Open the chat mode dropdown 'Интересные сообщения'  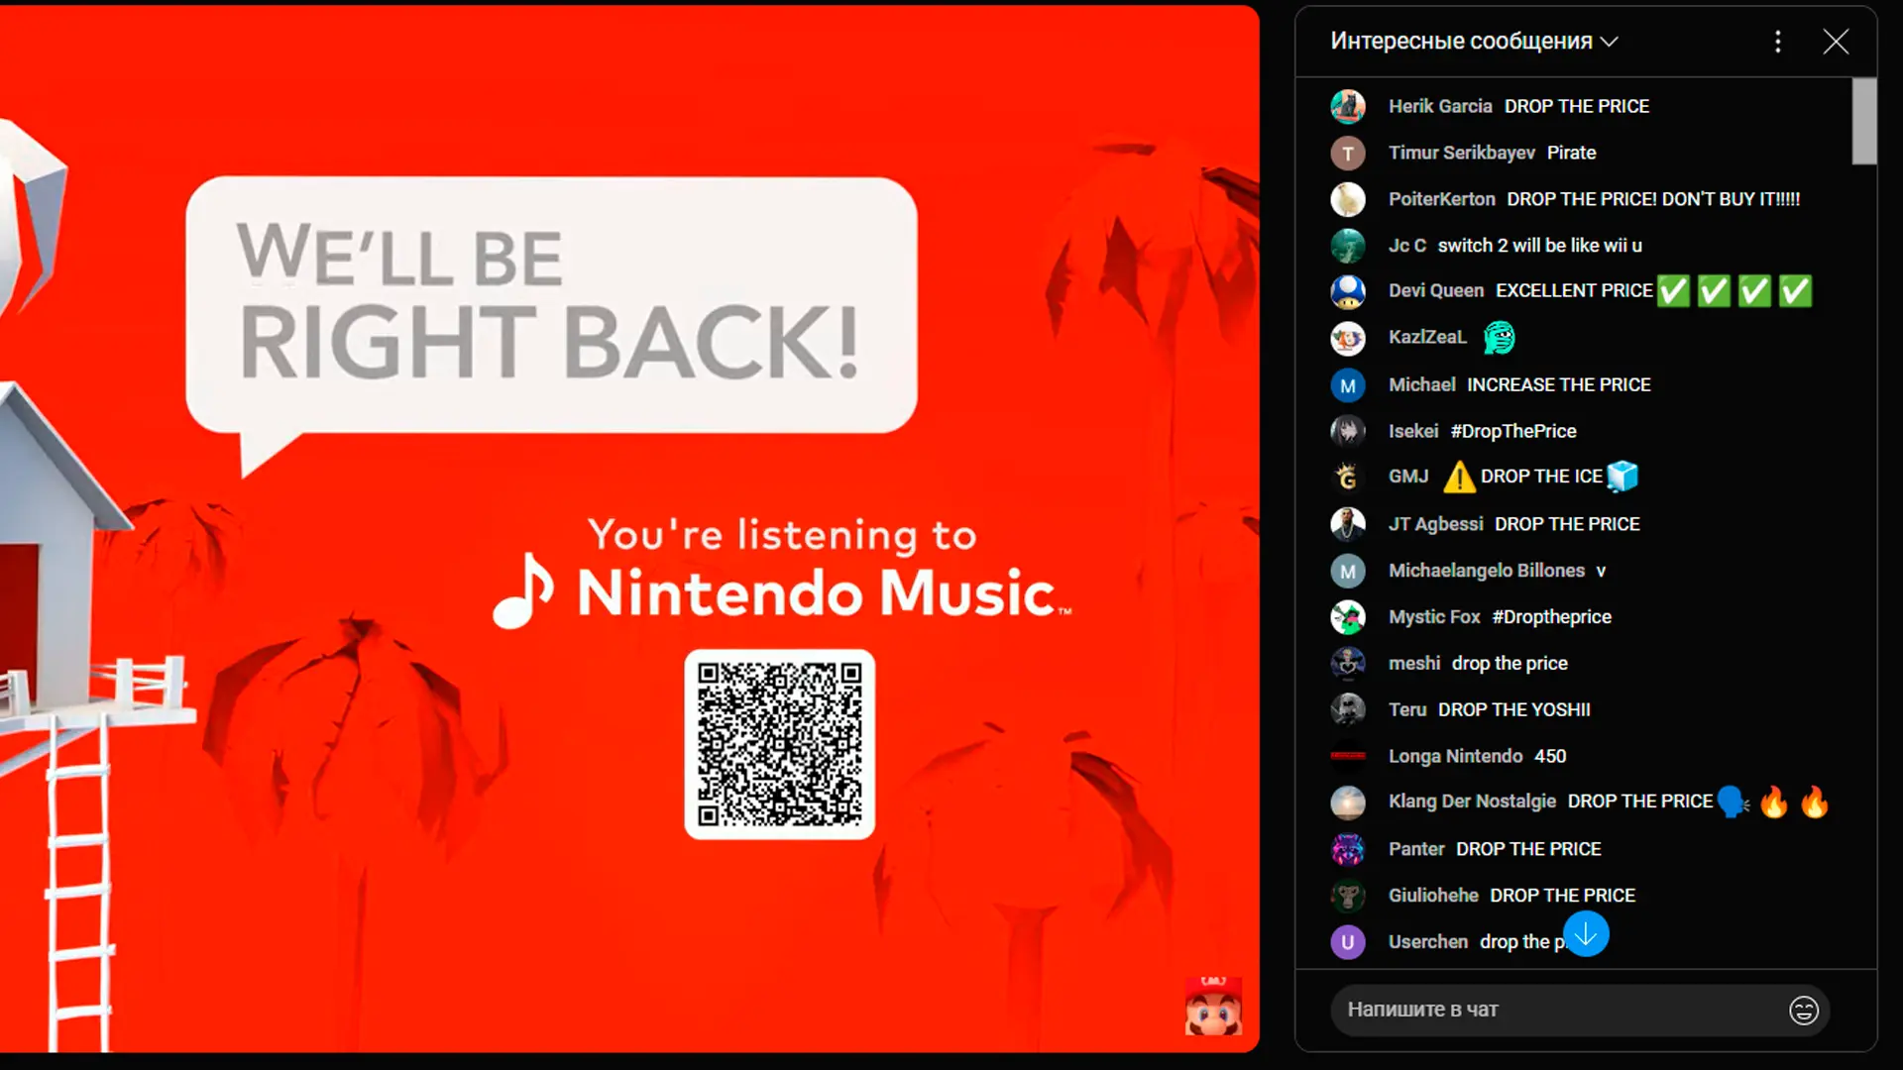[1474, 41]
